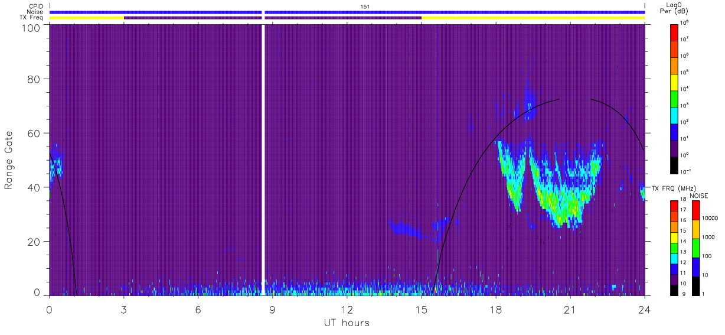The image size is (725, 335).
Task: Click the '14' label on TX FRQ colorbar
Action: (683, 241)
